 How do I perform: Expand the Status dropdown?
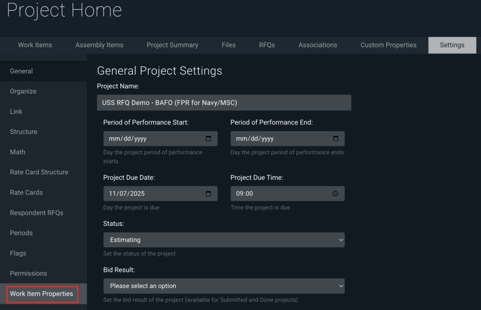[224, 240]
